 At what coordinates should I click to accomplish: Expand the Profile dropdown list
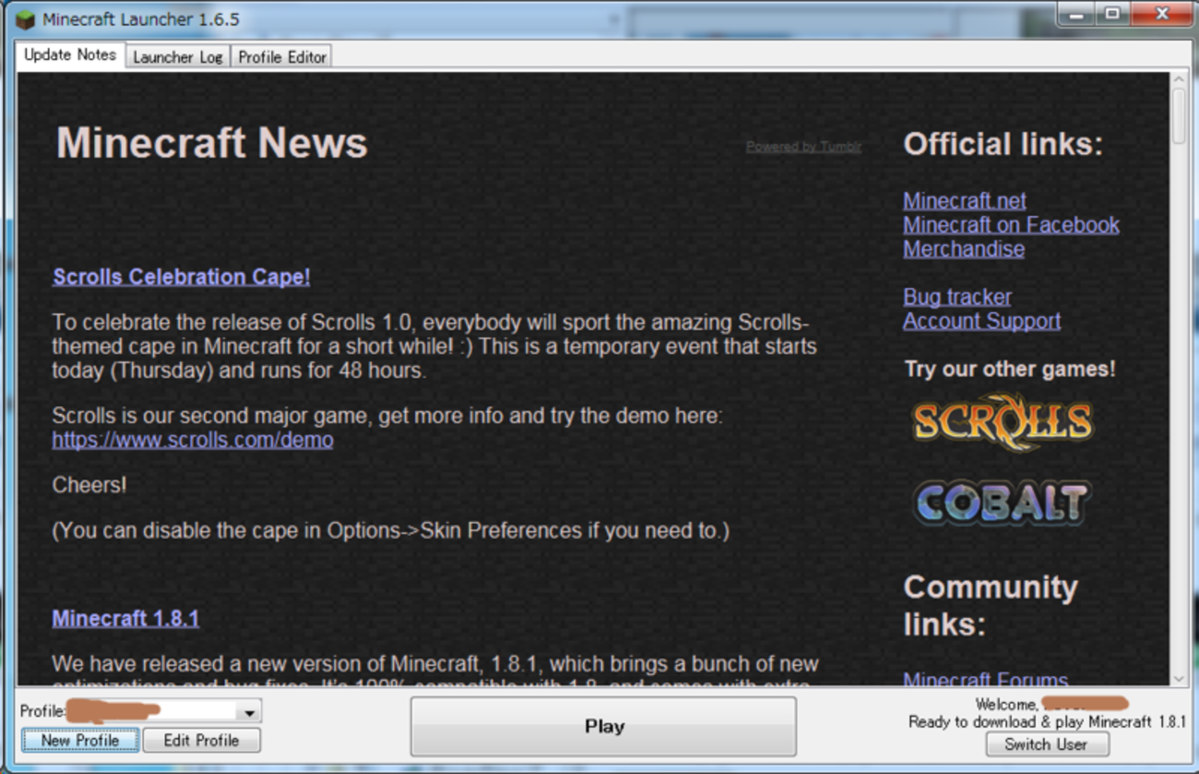[248, 712]
